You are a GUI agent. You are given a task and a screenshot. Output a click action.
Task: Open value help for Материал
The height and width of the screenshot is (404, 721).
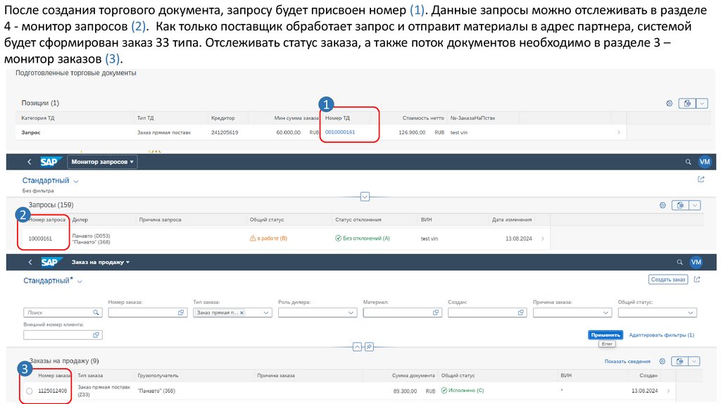pos(436,313)
